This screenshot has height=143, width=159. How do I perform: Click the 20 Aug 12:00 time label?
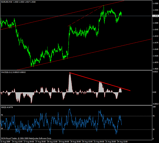87,141
